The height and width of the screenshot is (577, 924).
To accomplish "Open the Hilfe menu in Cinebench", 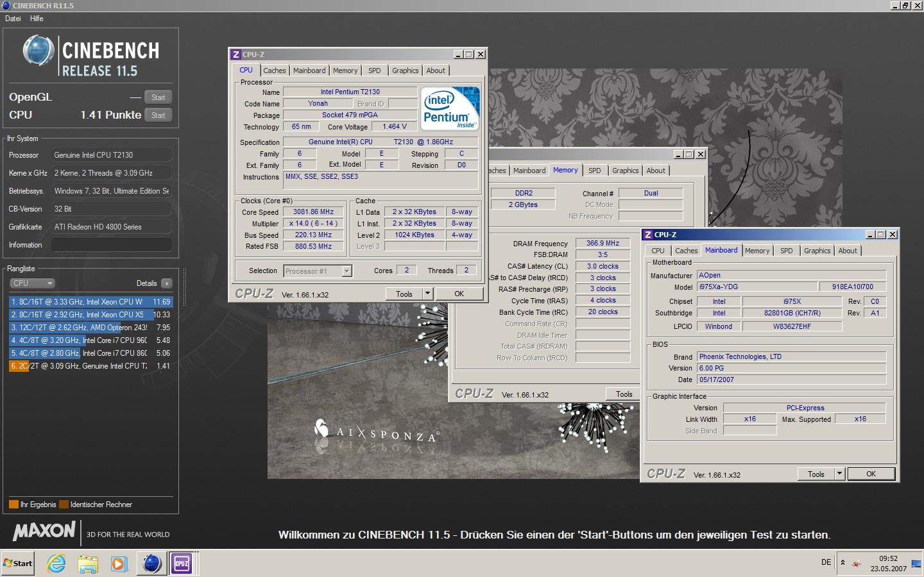I will (x=37, y=19).
